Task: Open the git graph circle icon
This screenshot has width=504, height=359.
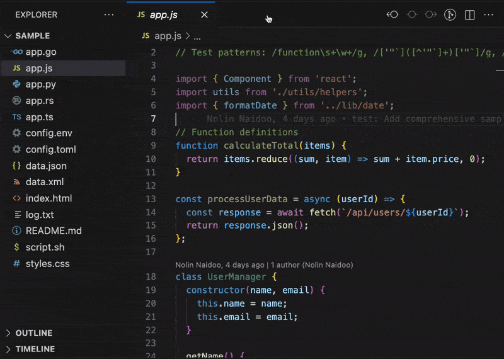Action: pos(450,14)
